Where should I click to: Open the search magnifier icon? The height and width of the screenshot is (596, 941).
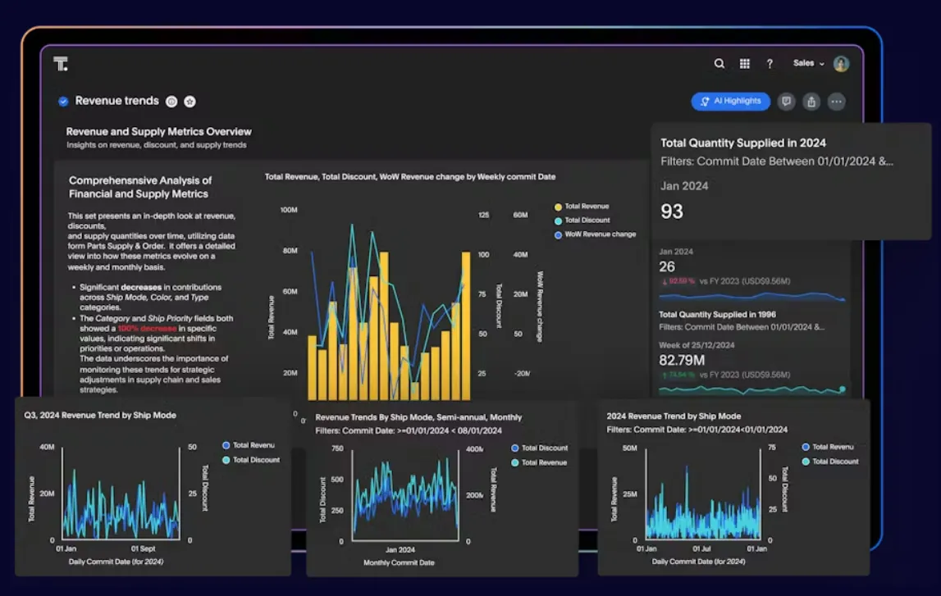click(719, 64)
